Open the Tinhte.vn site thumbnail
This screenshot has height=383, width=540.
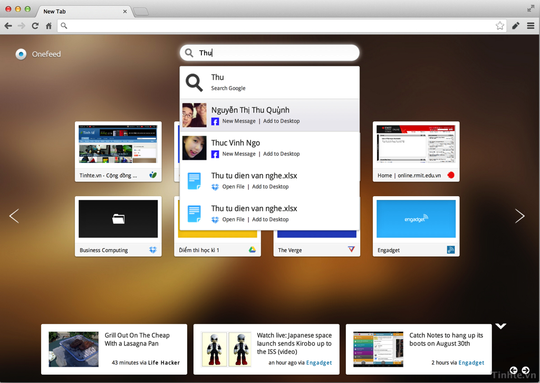coord(118,145)
